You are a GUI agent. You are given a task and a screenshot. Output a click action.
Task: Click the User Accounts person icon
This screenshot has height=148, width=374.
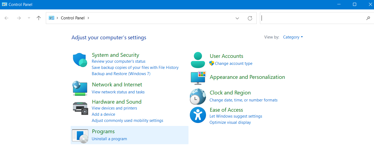198,60
